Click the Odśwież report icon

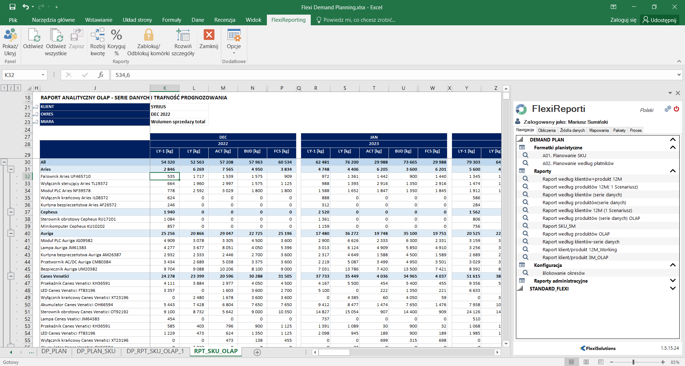coord(33,36)
